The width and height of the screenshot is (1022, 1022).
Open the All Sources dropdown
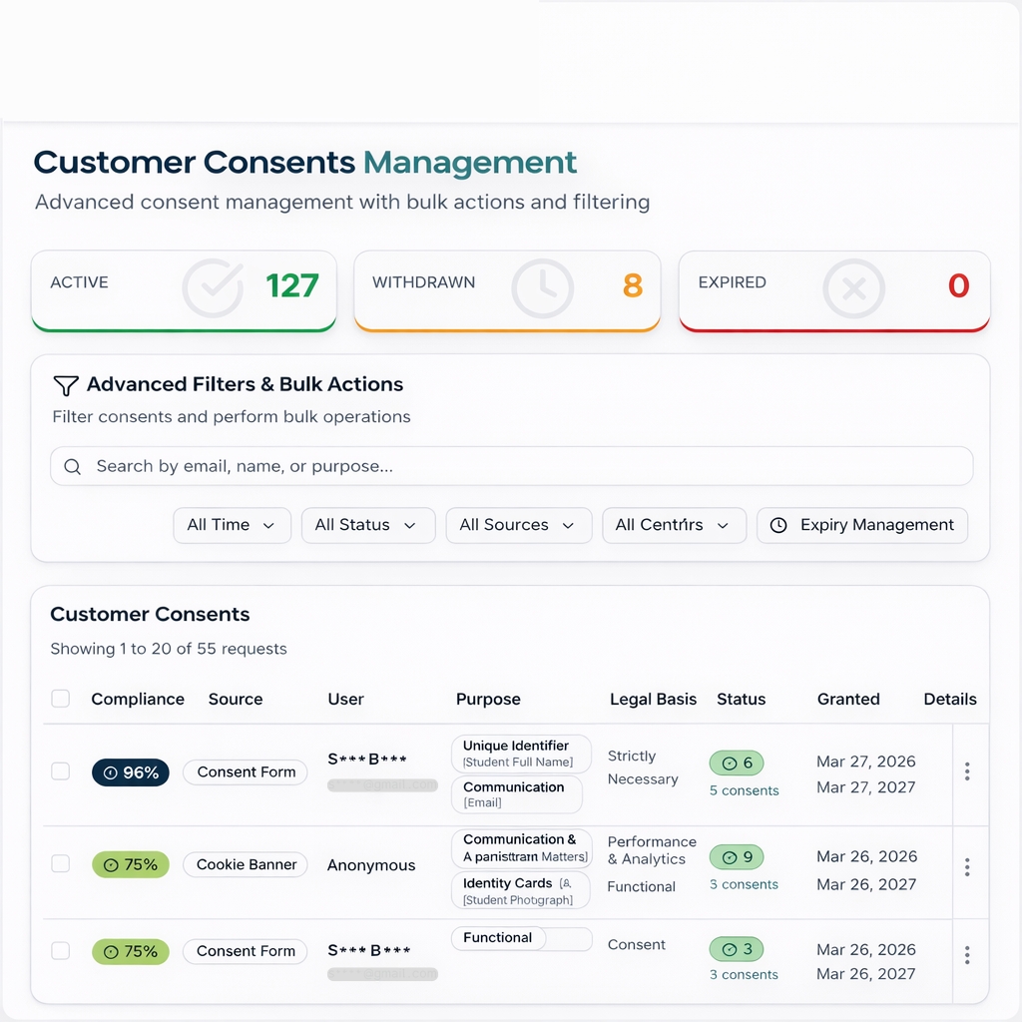(517, 525)
